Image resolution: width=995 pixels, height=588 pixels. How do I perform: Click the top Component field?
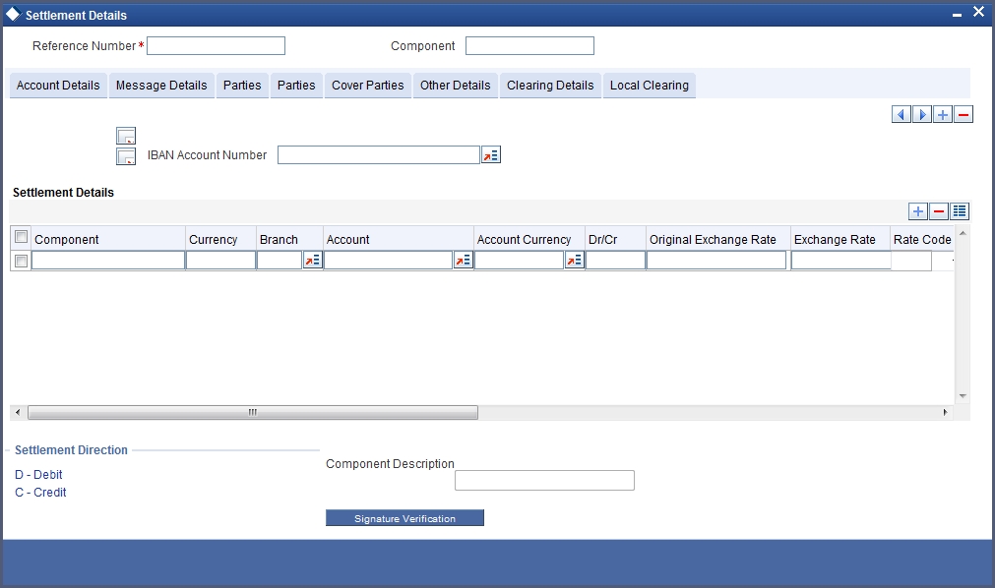pyautogui.click(x=529, y=45)
